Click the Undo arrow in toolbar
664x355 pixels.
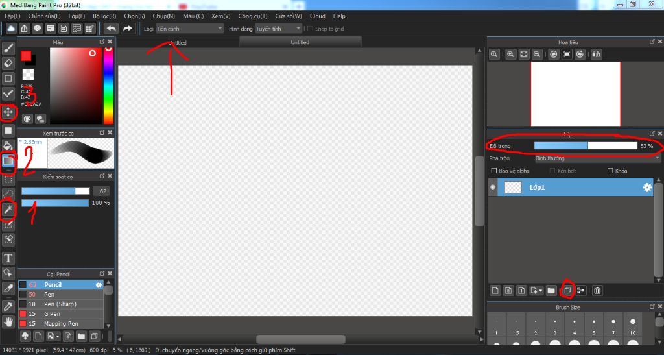[111, 29]
